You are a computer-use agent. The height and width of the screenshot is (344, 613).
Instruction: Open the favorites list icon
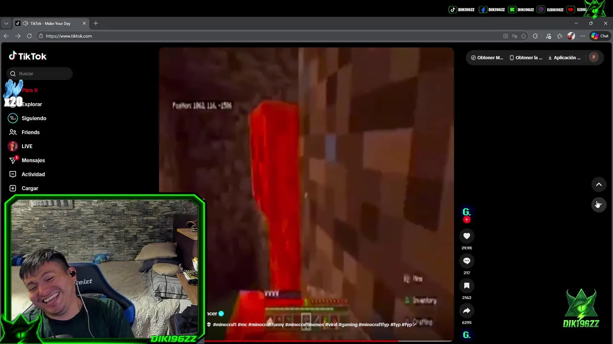point(559,36)
